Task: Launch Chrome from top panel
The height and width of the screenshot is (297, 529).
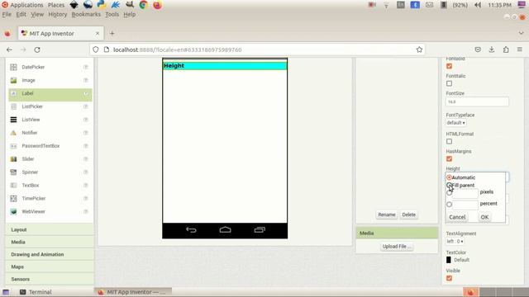Action: (143, 5)
